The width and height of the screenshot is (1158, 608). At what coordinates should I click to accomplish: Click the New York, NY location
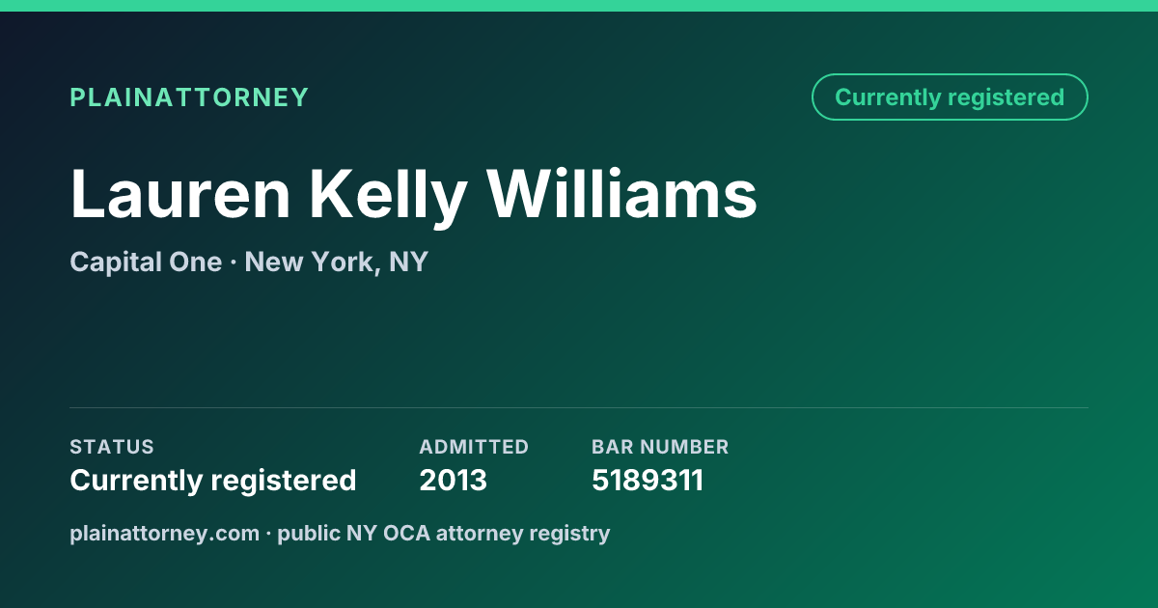(336, 263)
